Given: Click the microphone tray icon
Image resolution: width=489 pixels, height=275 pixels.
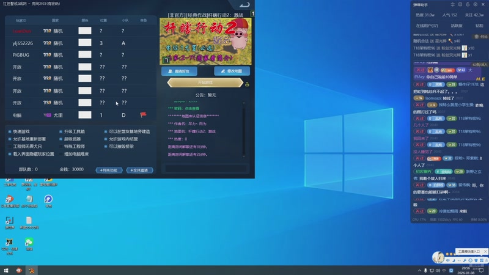Looking at the screenshot, I should click(425, 271).
